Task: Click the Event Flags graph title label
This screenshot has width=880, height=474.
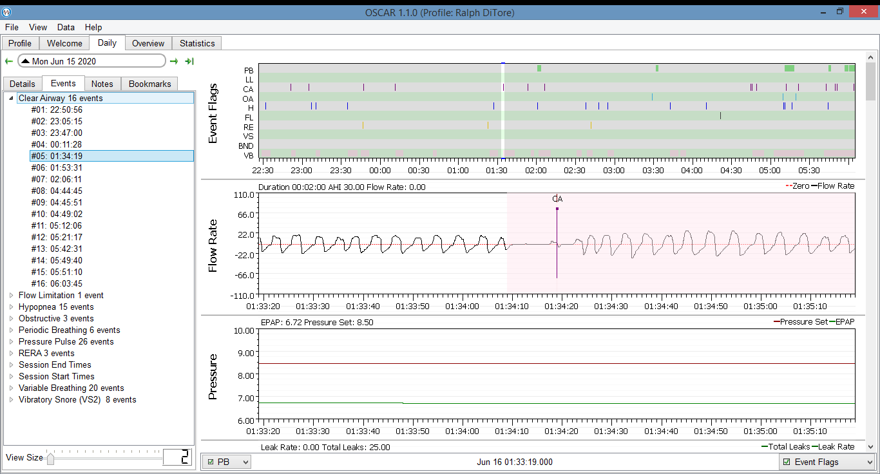Action: [x=213, y=114]
